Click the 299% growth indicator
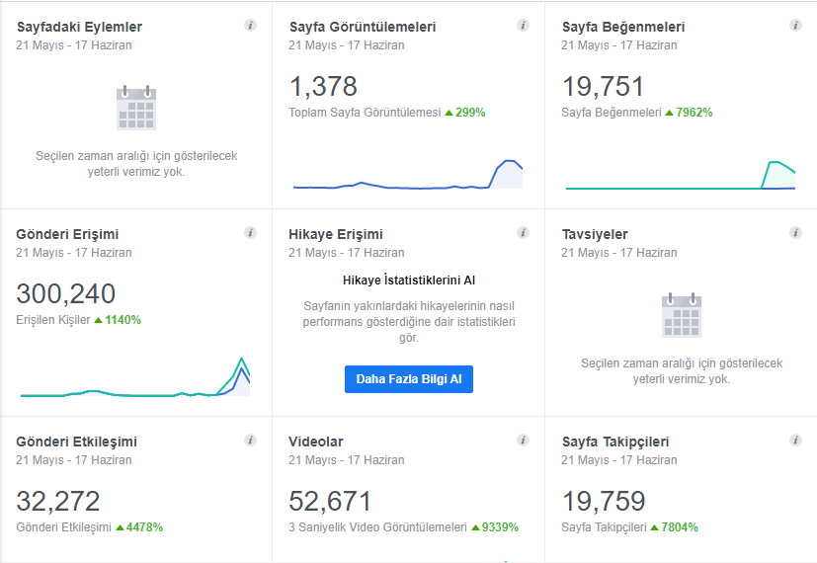The height and width of the screenshot is (563, 817). pyautogui.click(x=465, y=113)
